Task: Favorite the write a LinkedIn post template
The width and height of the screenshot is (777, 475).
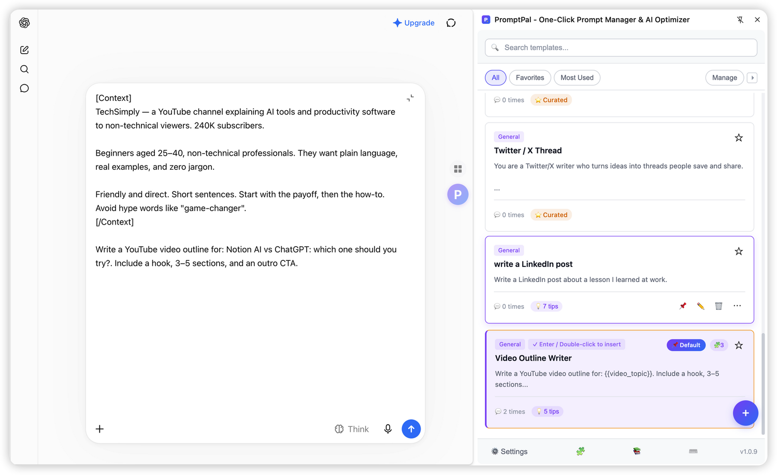Action: click(x=739, y=251)
